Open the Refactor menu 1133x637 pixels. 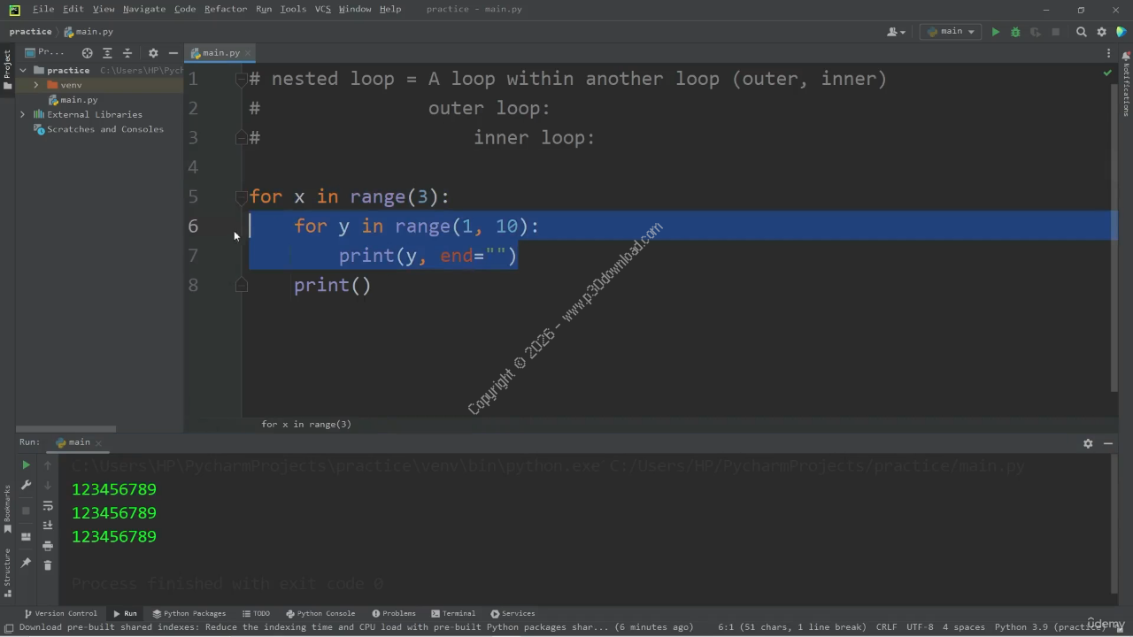click(x=225, y=9)
